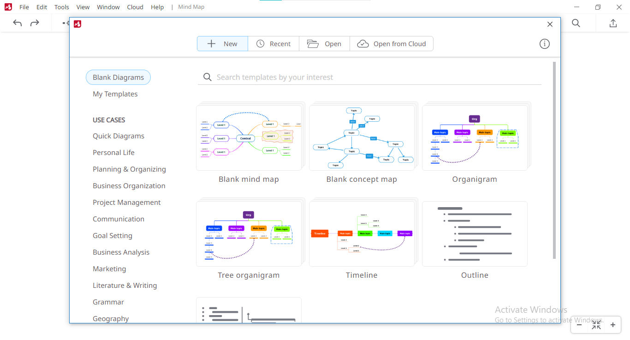Switch to the Open tab
Screen dimensions: 630x340
pyautogui.click(x=324, y=44)
